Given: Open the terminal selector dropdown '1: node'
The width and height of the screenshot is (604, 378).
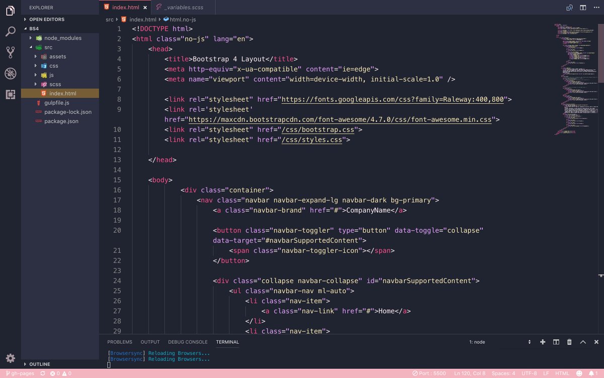Looking at the screenshot, I should [x=500, y=342].
